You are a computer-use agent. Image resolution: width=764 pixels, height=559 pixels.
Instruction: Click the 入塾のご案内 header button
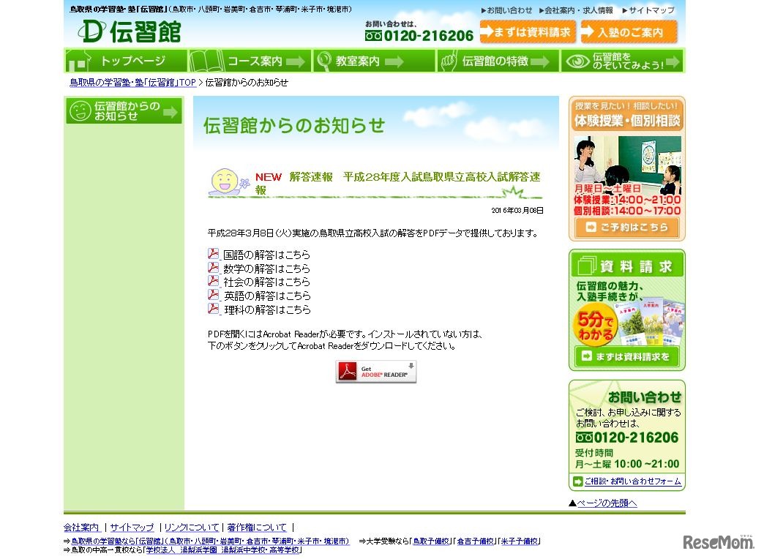point(629,31)
